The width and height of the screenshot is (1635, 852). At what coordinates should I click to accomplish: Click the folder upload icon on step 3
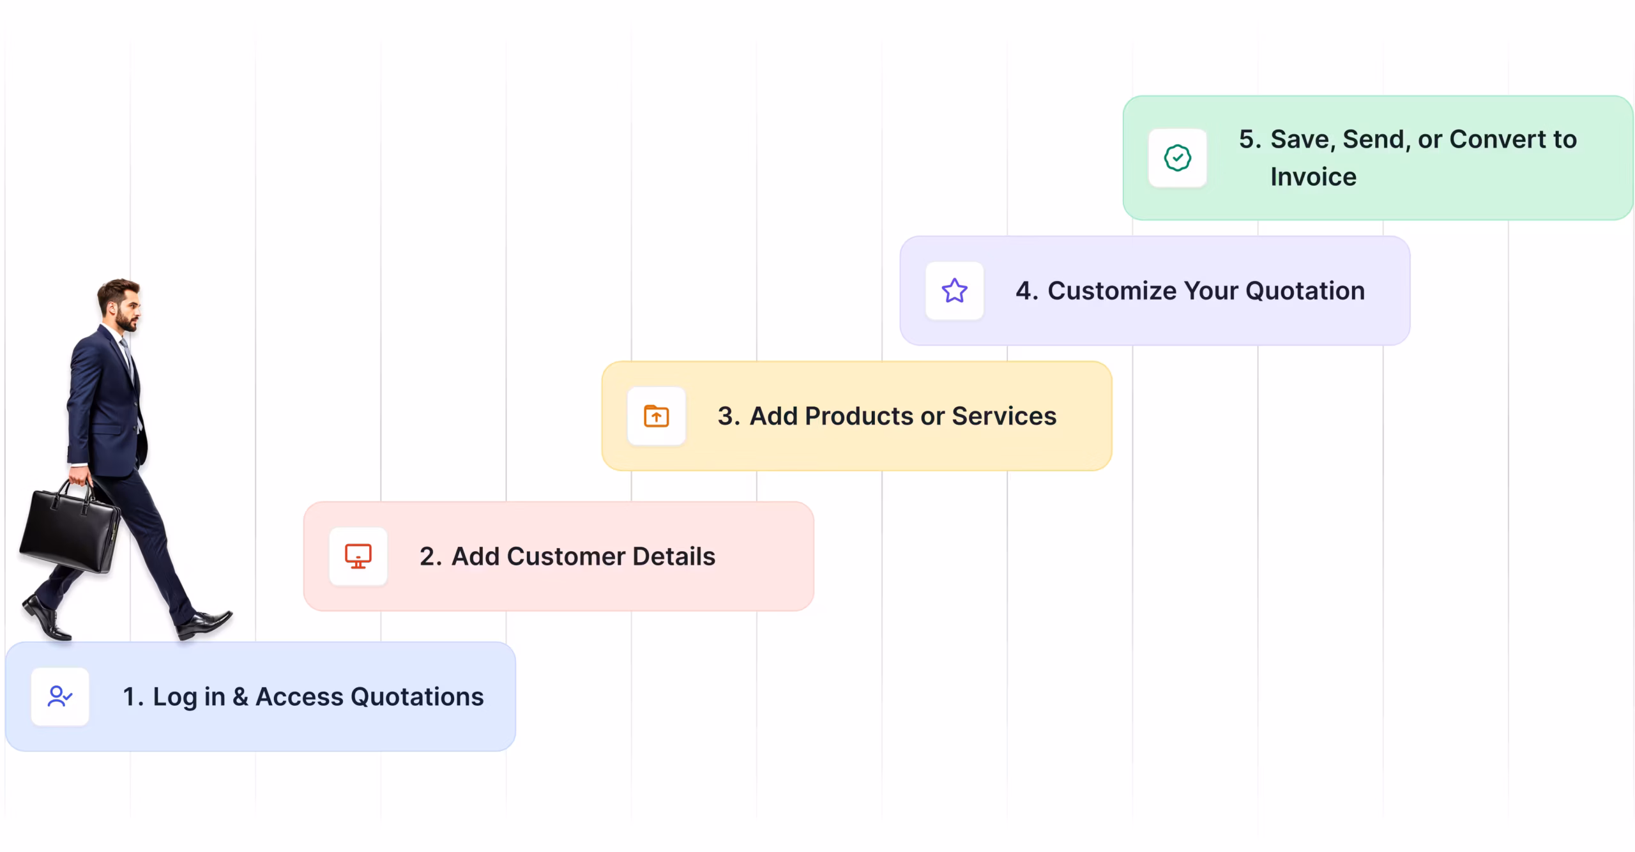[657, 416]
